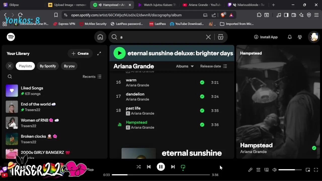Open a new browser tab
This screenshot has width=322, height=181.
tap(273, 5)
